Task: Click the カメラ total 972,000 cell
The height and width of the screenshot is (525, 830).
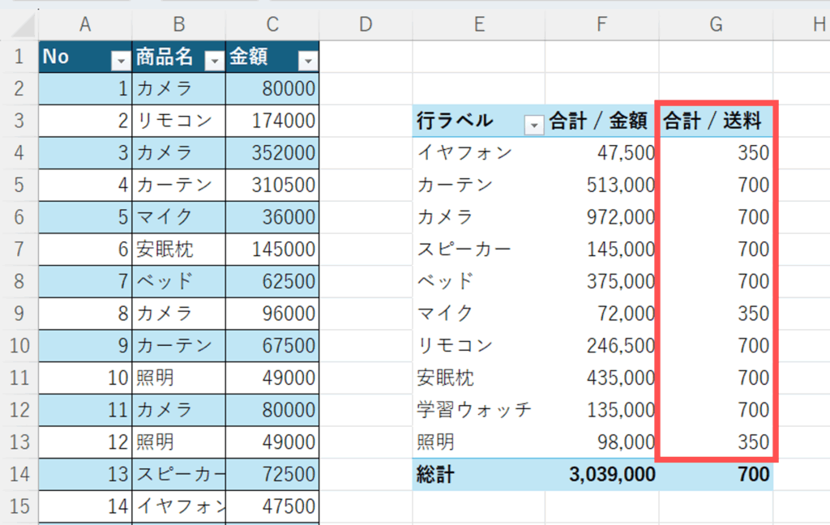Action: tap(601, 217)
